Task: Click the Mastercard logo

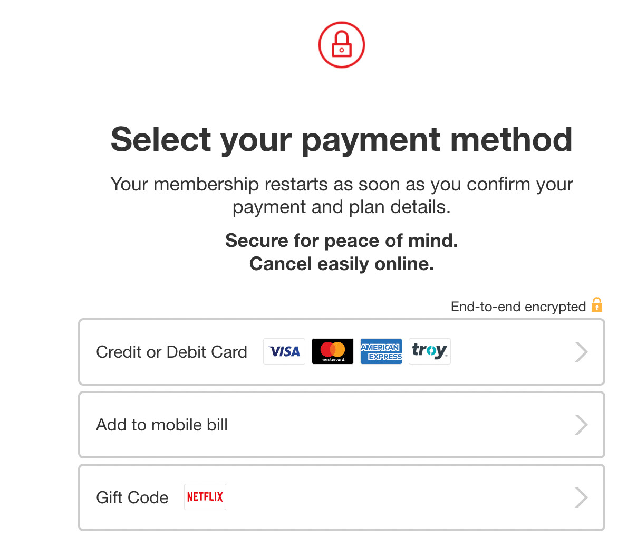Action: (x=333, y=351)
